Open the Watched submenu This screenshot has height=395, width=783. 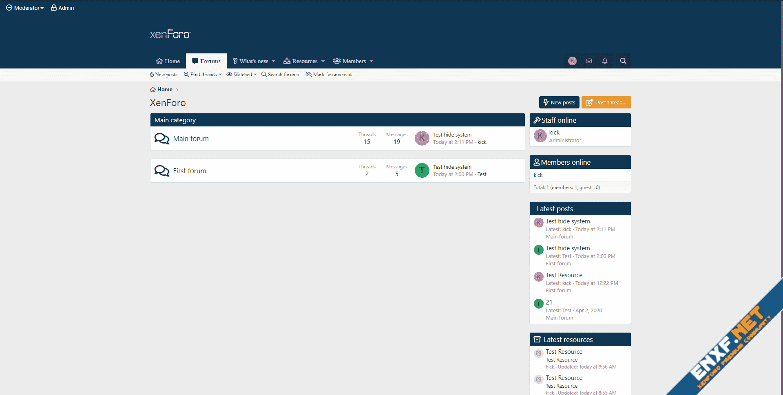[x=242, y=75]
